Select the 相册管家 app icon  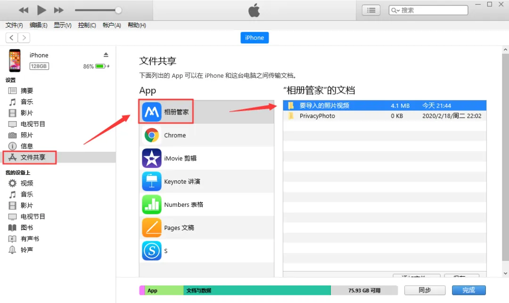point(152,112)
